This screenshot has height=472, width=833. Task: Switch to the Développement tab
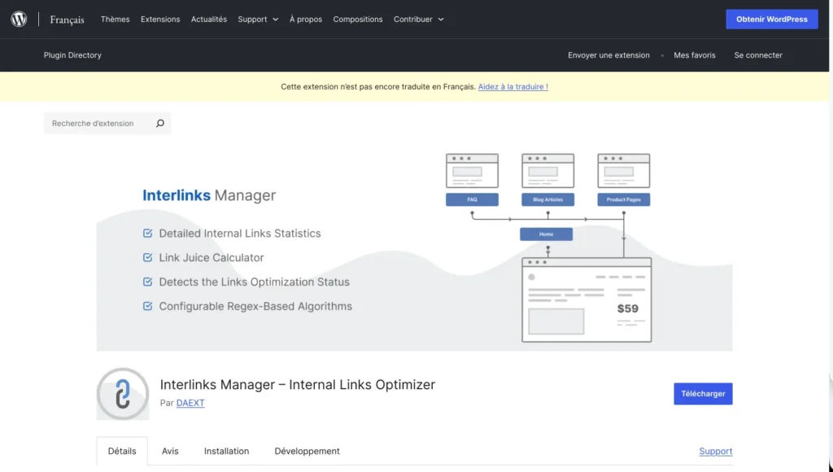pos(307,451)
